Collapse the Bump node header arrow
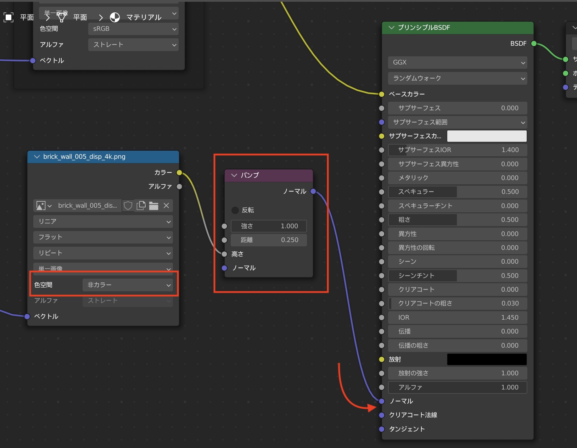This screenshot has width=577, height=448. point(234,175)
